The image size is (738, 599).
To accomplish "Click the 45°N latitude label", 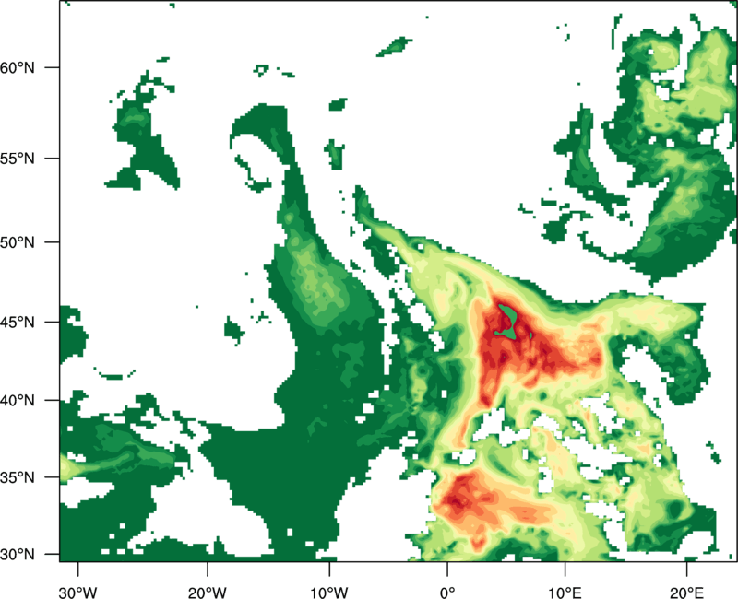I will (18, 323).
